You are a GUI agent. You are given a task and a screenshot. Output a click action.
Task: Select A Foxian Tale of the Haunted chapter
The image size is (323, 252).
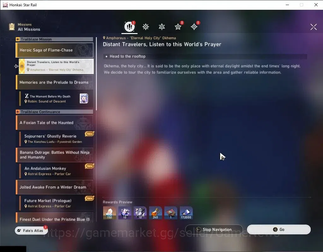coord(54,123)
